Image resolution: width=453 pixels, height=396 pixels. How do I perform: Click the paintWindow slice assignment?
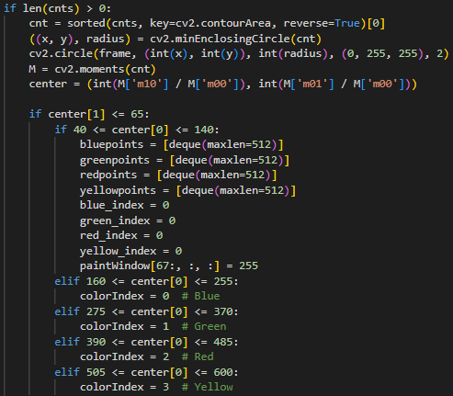169,266
